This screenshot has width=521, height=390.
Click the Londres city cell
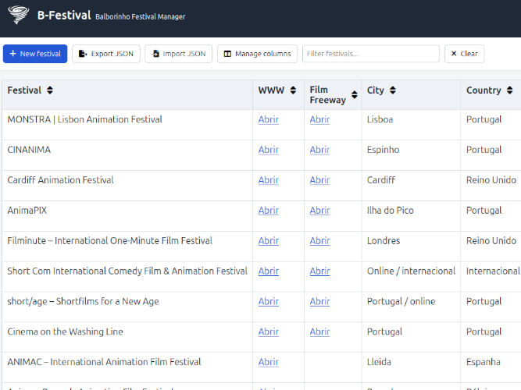(384, 241)
